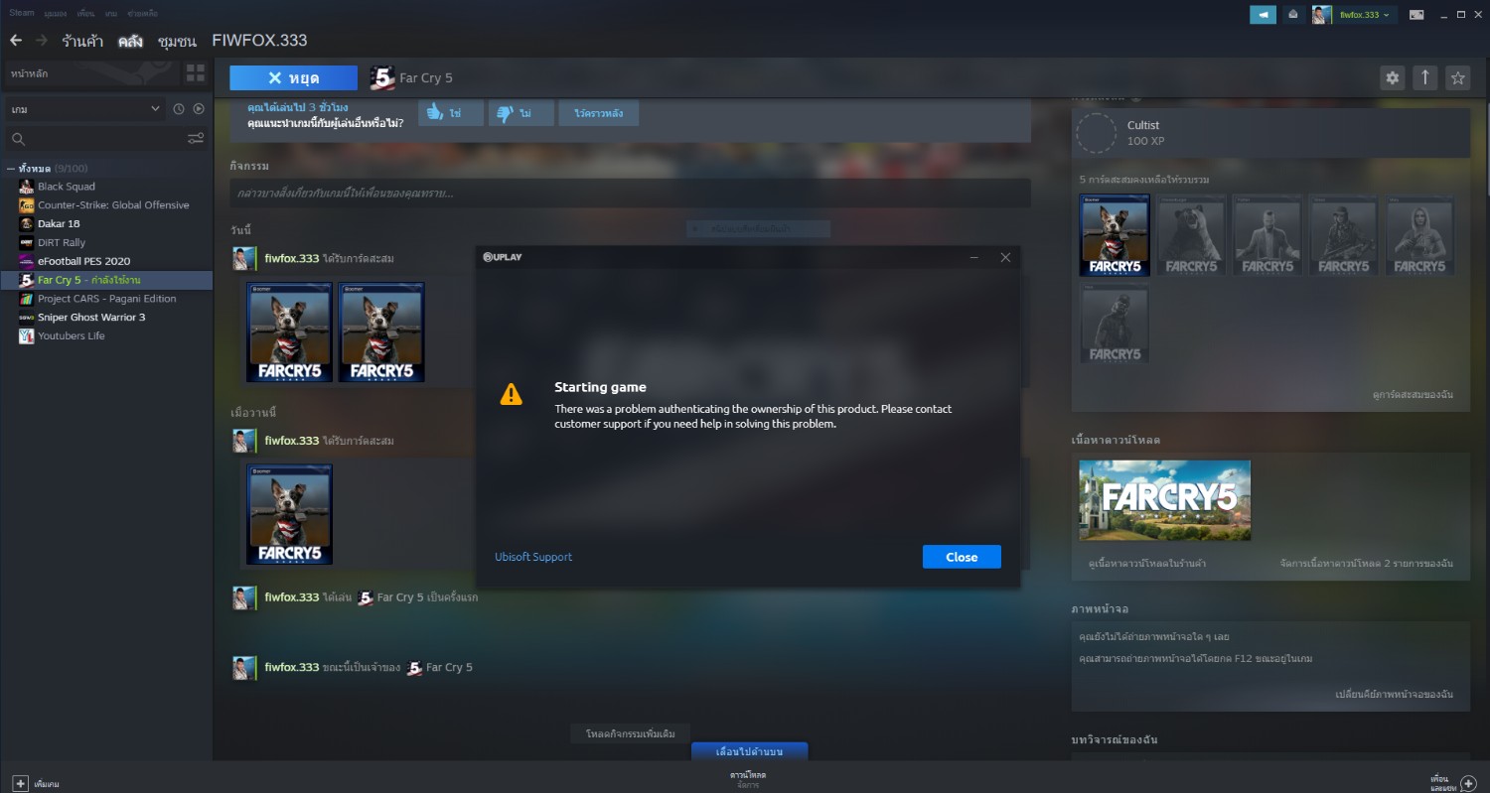Click the first Boomer trading card in the right panel
Screen dimensions: 1490x793
[1115, 235]
